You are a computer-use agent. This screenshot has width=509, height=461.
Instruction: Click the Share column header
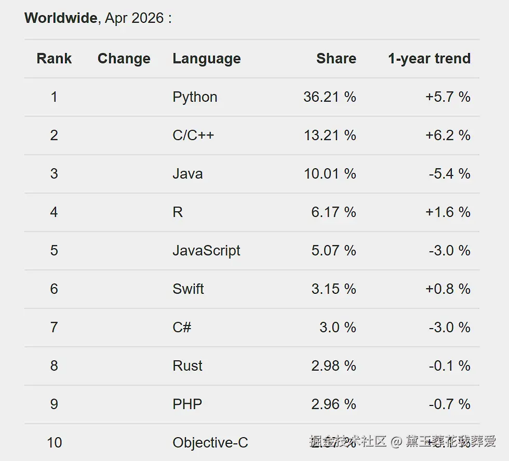point(337,58)
